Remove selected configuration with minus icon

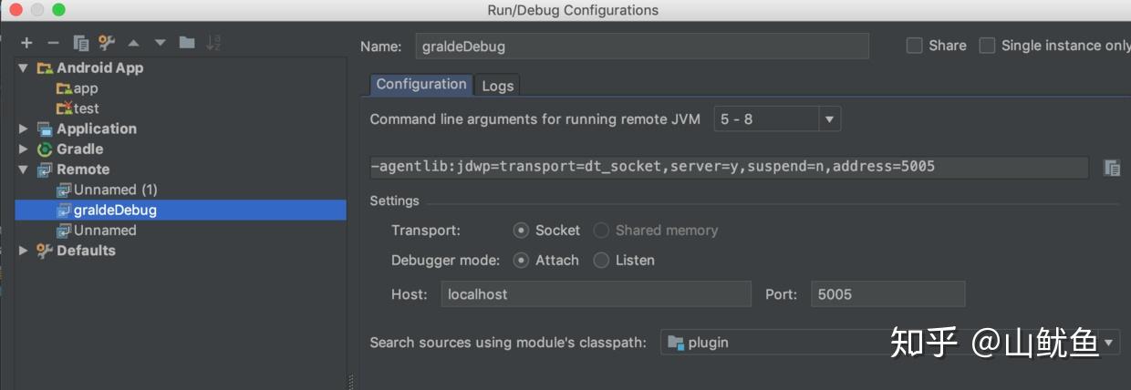[53, 43]
